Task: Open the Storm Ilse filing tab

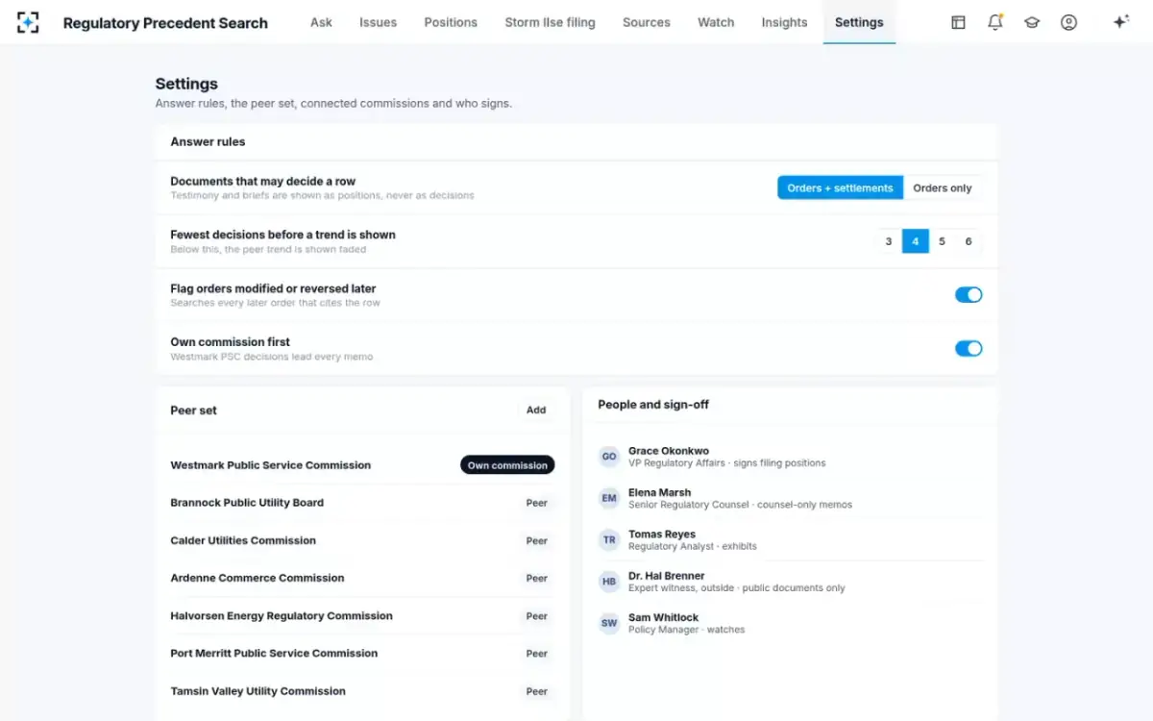Action: coord(550,22)
